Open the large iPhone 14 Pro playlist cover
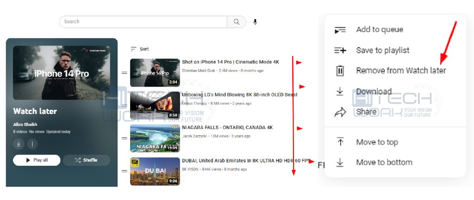474x200 pixels. coord(62,73)
